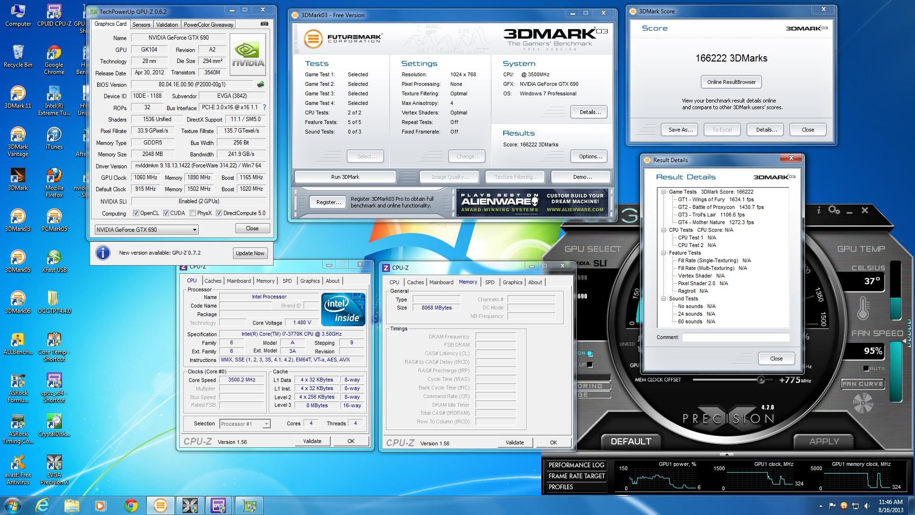
Task: Open the Intel Extreme Tuning desktop icon
Action: (x=54, y=101)
